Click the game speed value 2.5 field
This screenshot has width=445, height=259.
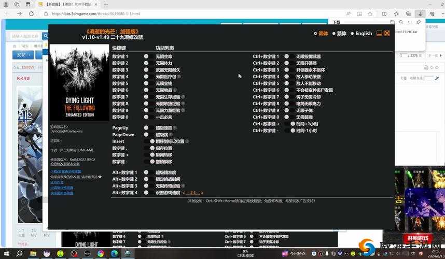(x=193, y=193)
